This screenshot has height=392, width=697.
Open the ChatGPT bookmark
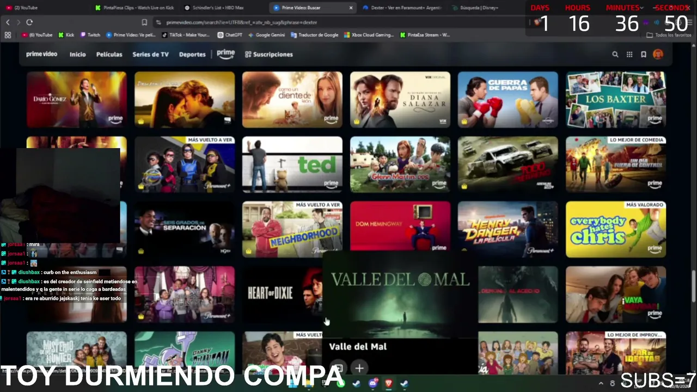[230, 35]
